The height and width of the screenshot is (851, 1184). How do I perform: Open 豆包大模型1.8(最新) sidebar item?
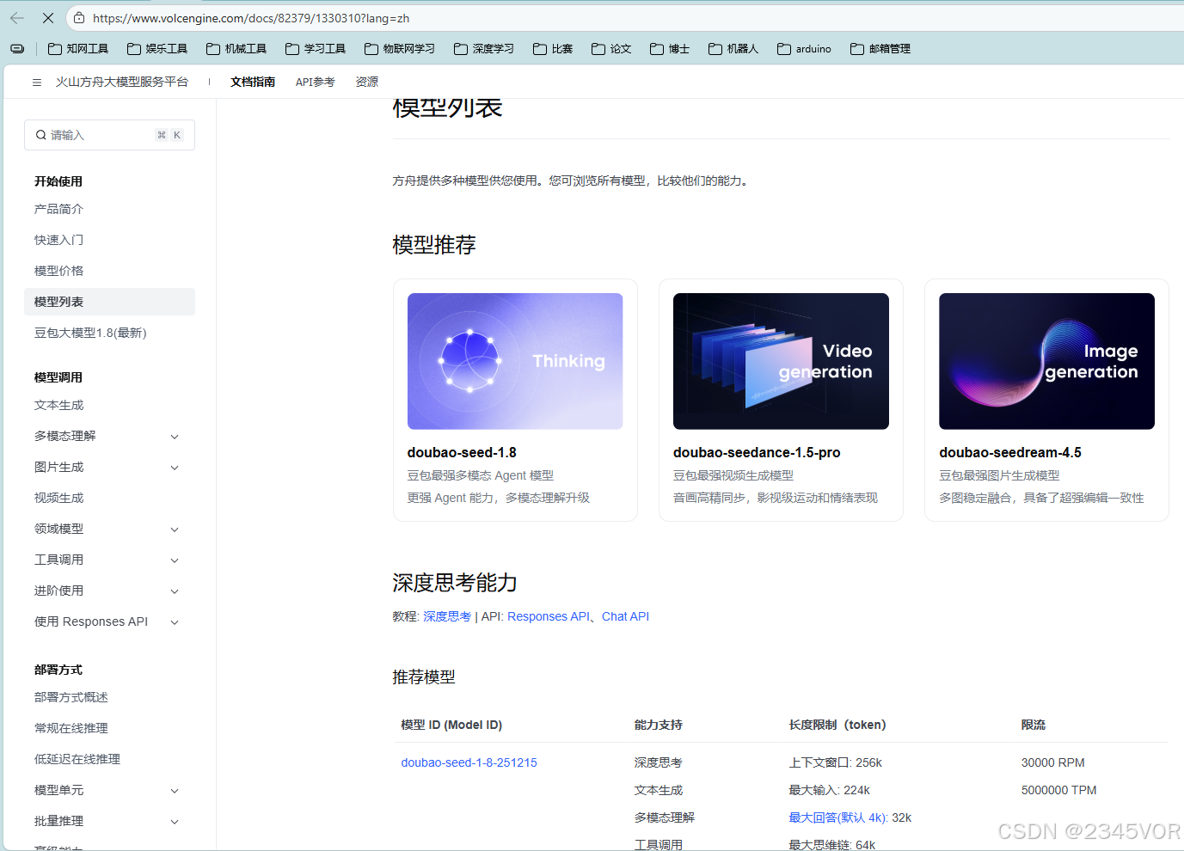coord(90,333)
